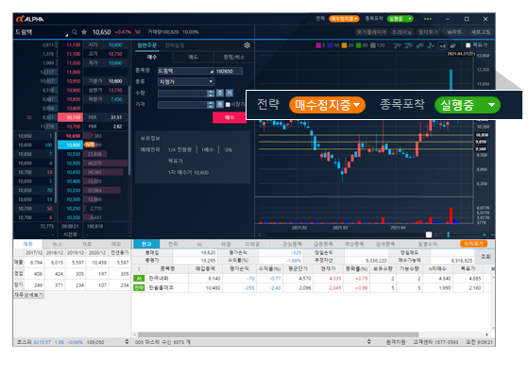
Task: Open the 뉴스 tab in bottom-left panel
Action: tap(58, 244)
